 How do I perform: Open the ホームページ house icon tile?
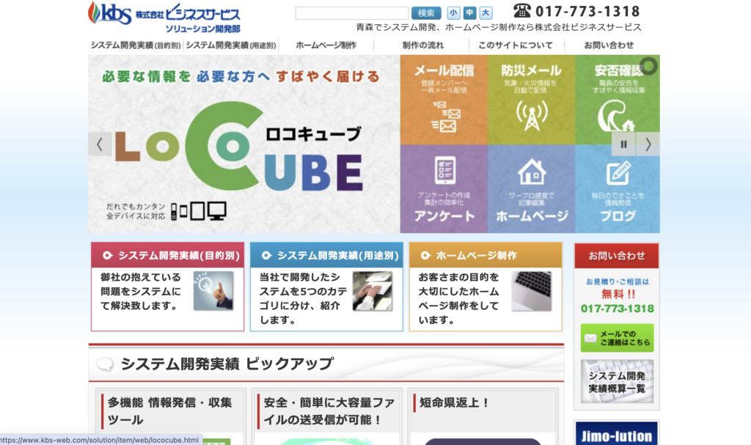[531, 189]
